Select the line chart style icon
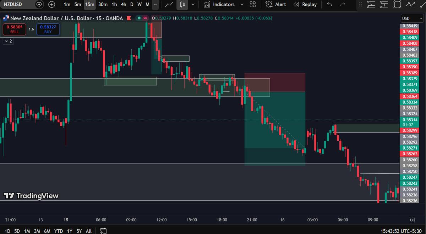This screenshot has width=426, height=234. 170,5
